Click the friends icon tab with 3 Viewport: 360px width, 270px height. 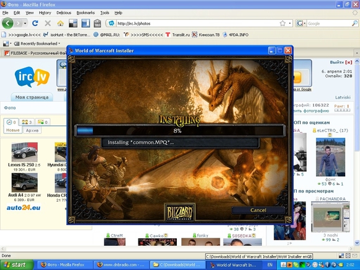point(27,122)
